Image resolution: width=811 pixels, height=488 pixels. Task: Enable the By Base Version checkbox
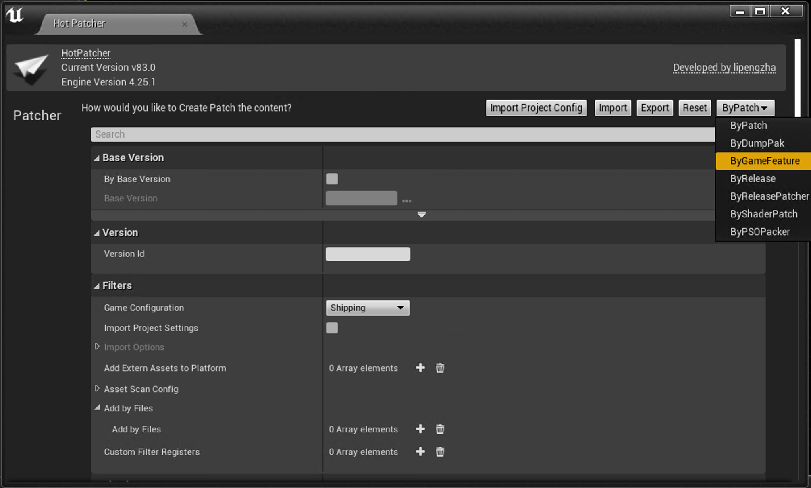tap(332, 179)
